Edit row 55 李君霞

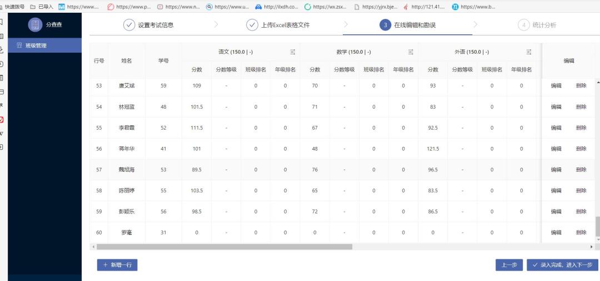[x=556, y=128]
